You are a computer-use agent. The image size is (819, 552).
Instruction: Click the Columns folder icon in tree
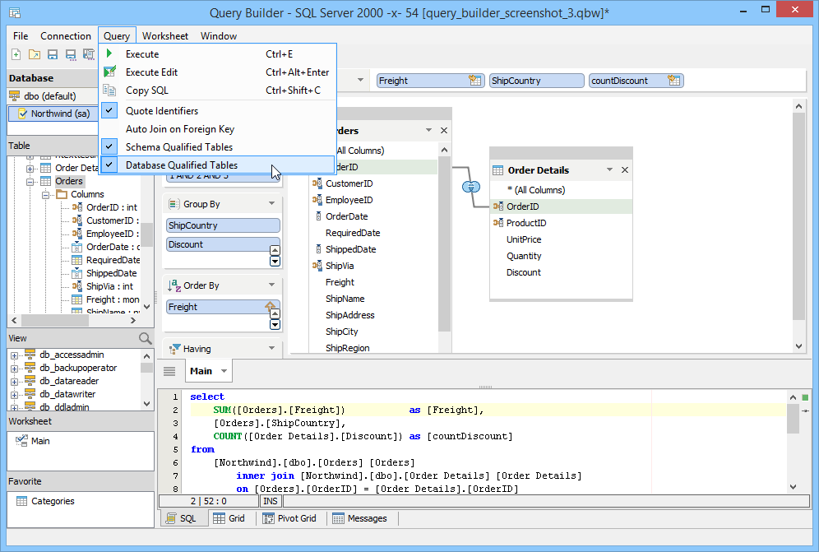point(62,194)
